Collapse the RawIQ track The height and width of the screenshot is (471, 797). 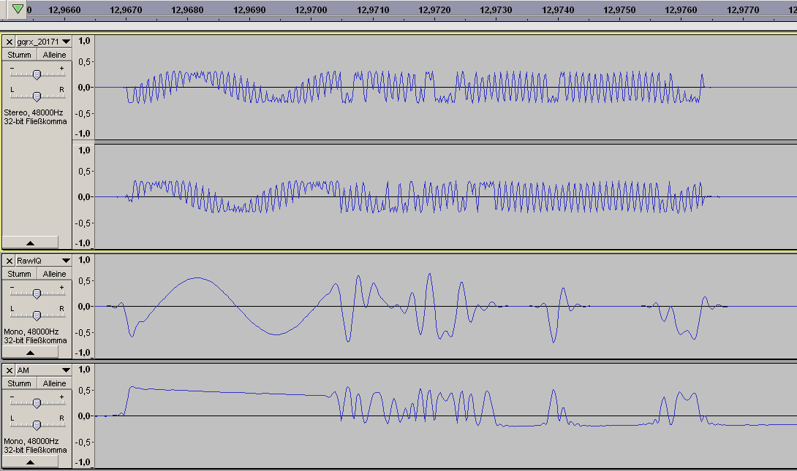[30, 352]
